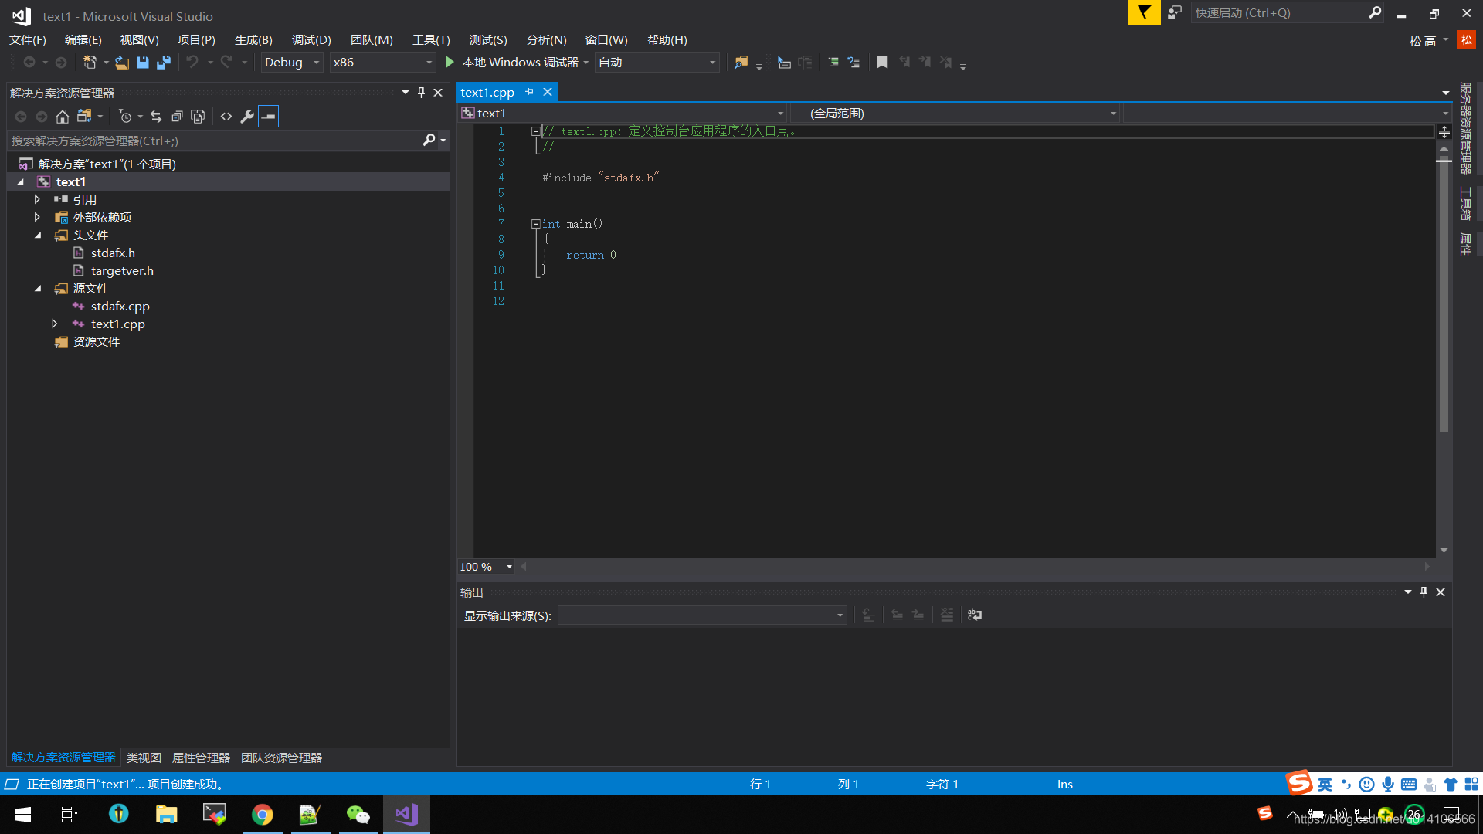The image size is (1483, 834).
Task: Click the editor vertical scrollbar thumb
Action: [1444, 293]
